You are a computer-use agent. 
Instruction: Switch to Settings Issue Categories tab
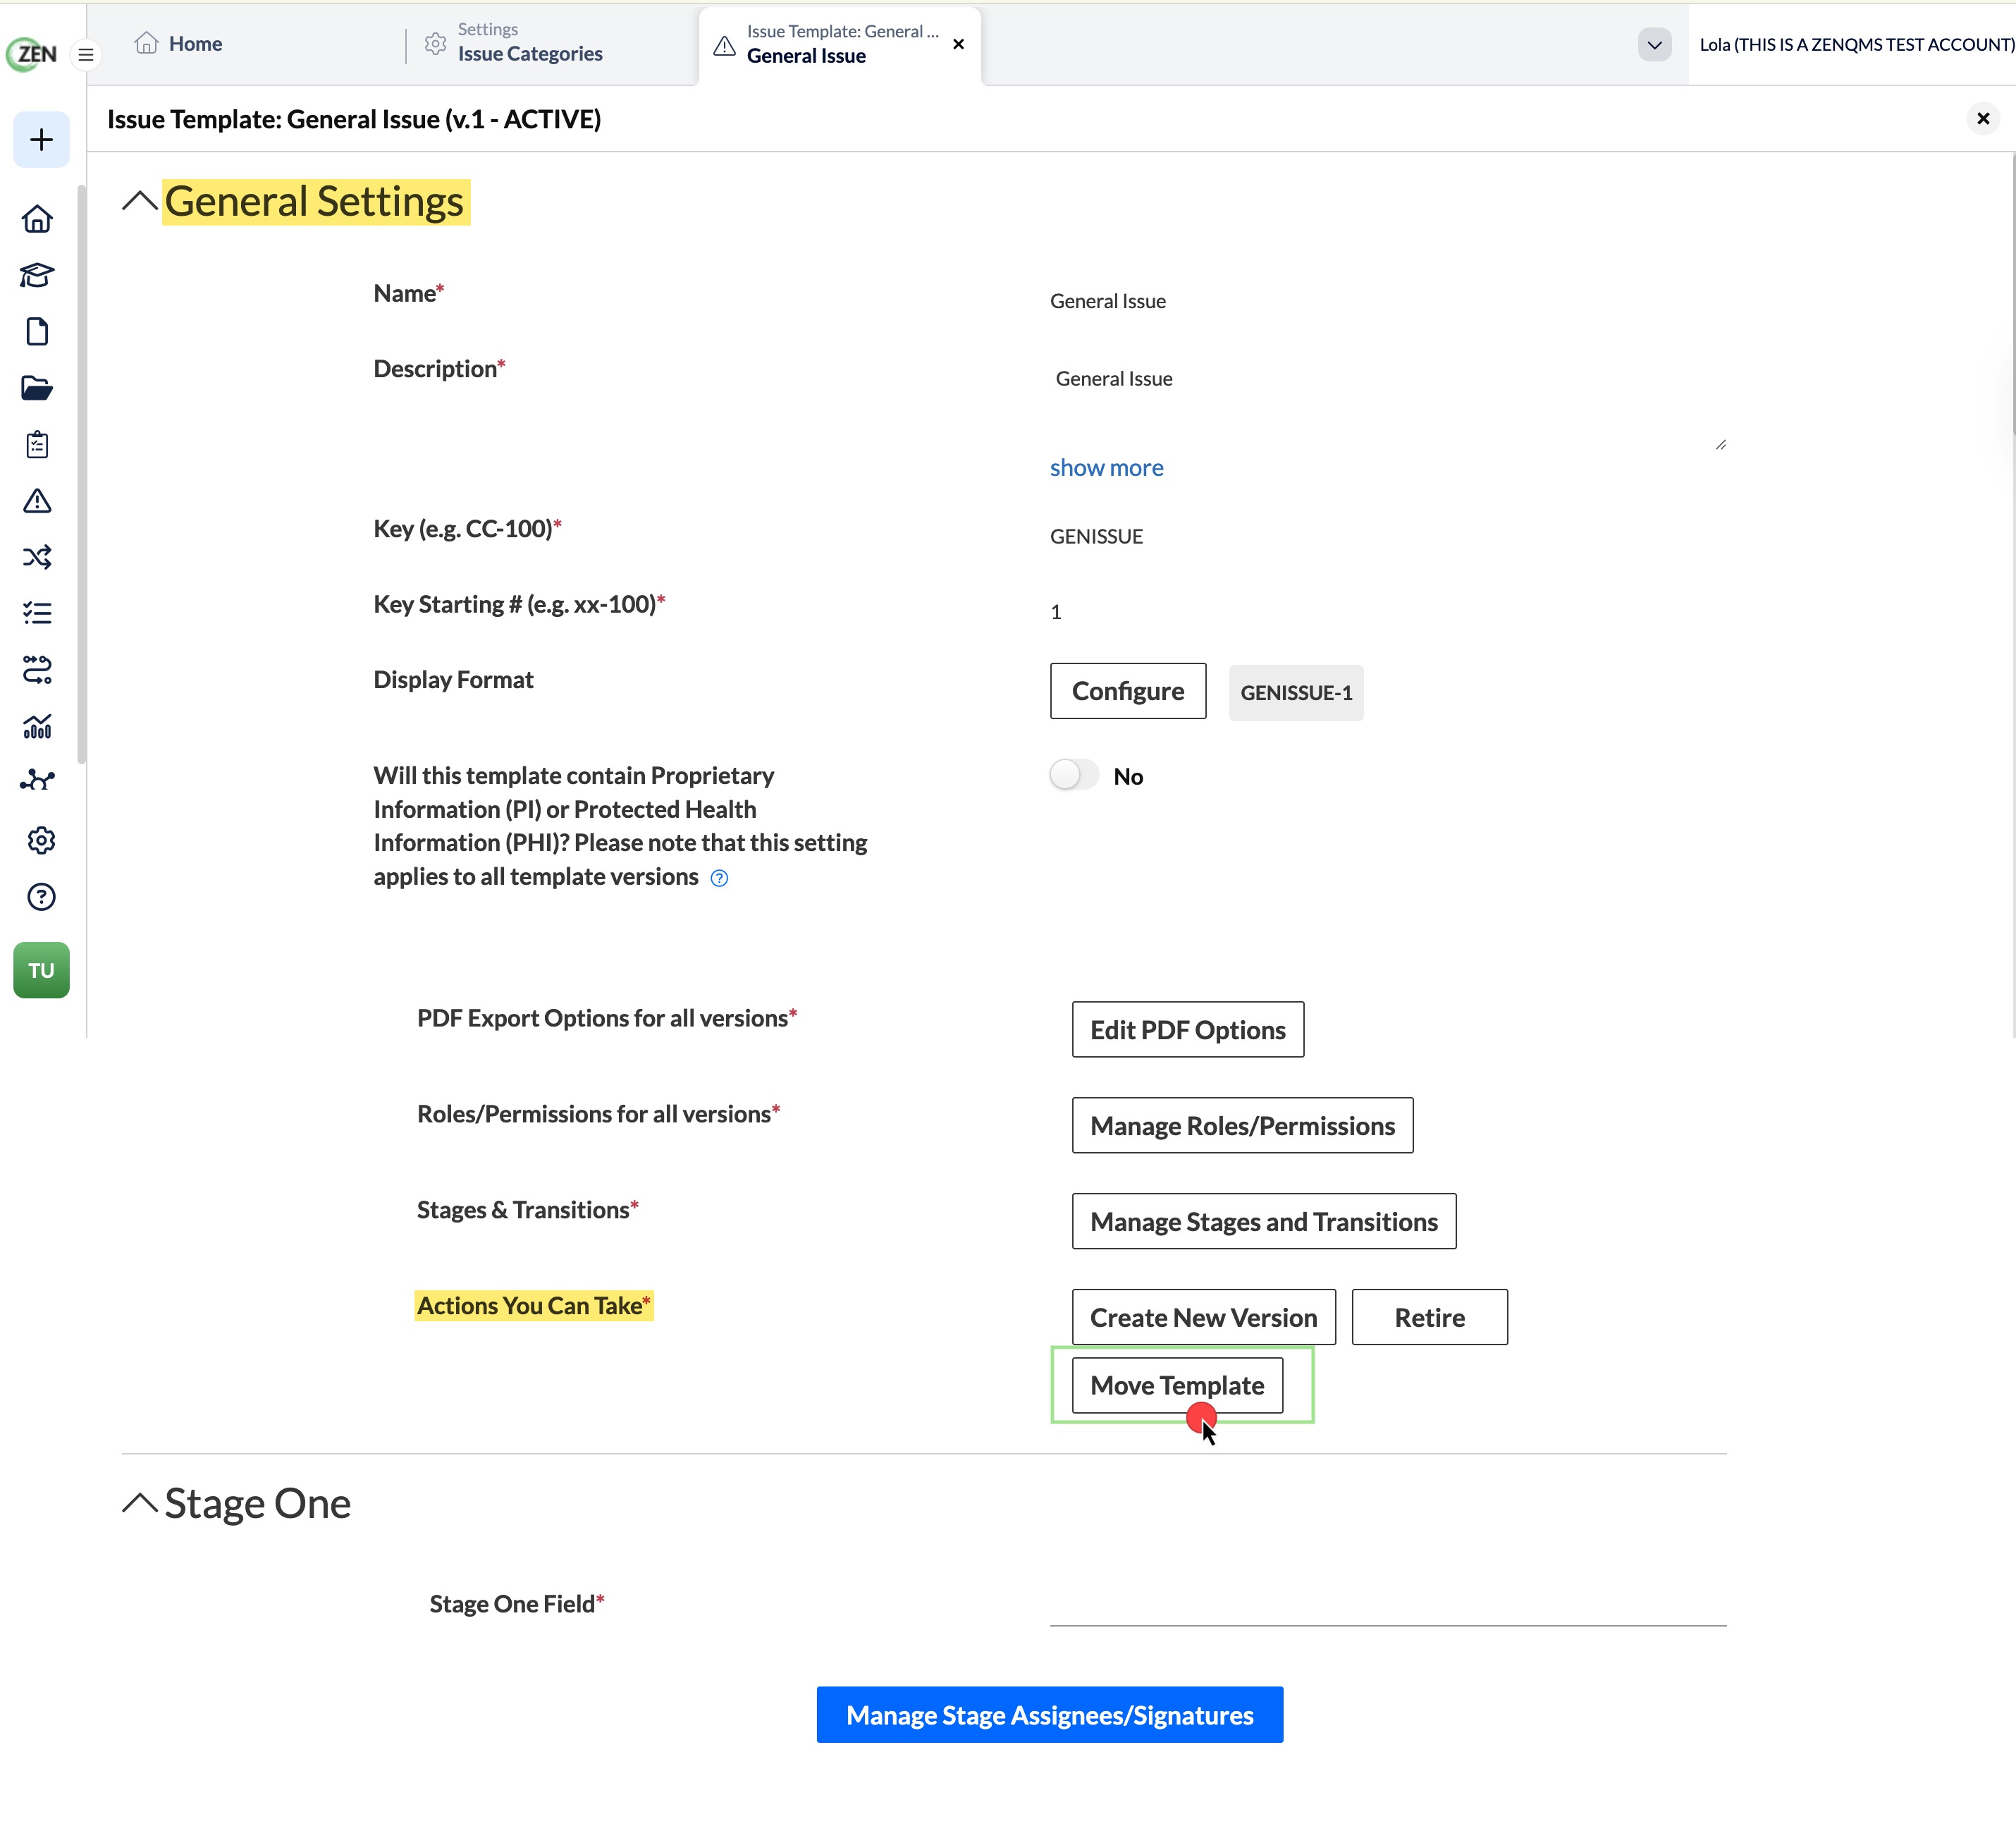pyautogui.click(x=514, y=43)
